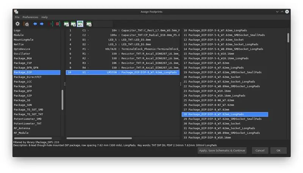Toggle filter by text pattern icon
This screenshot has height=173, width=303.
point(89,24)
